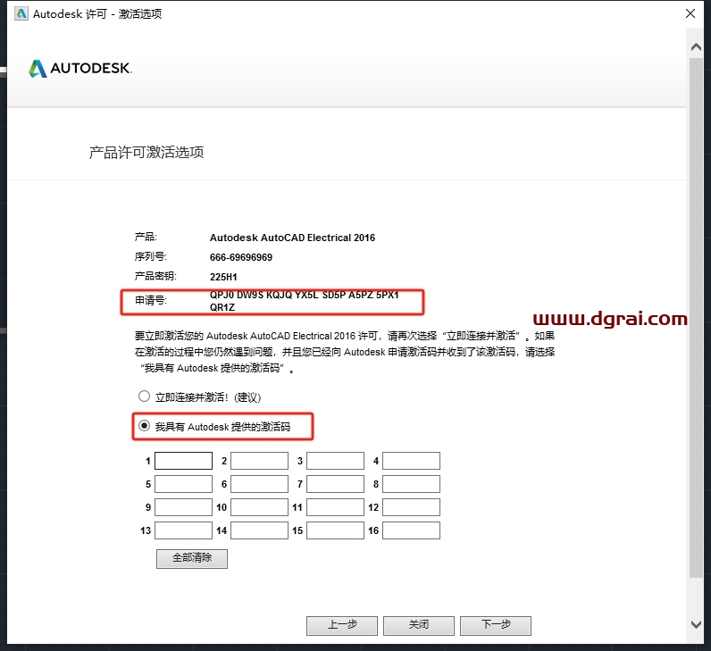This screenshot has width=711, height=651.
Task: Click the 序列号 label
Action: [151, 256]
